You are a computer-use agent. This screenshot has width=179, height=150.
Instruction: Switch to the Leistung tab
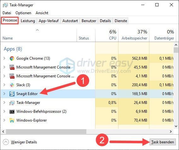[28, 21]
